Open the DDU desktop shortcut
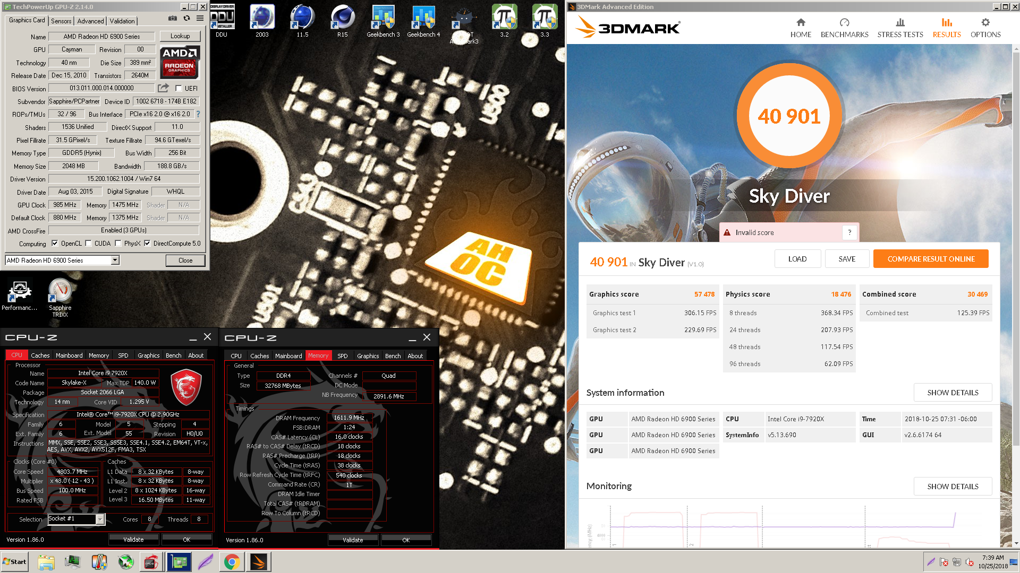Image resolution: width=1020 pixels, height=573 pixels. point(222,21)
